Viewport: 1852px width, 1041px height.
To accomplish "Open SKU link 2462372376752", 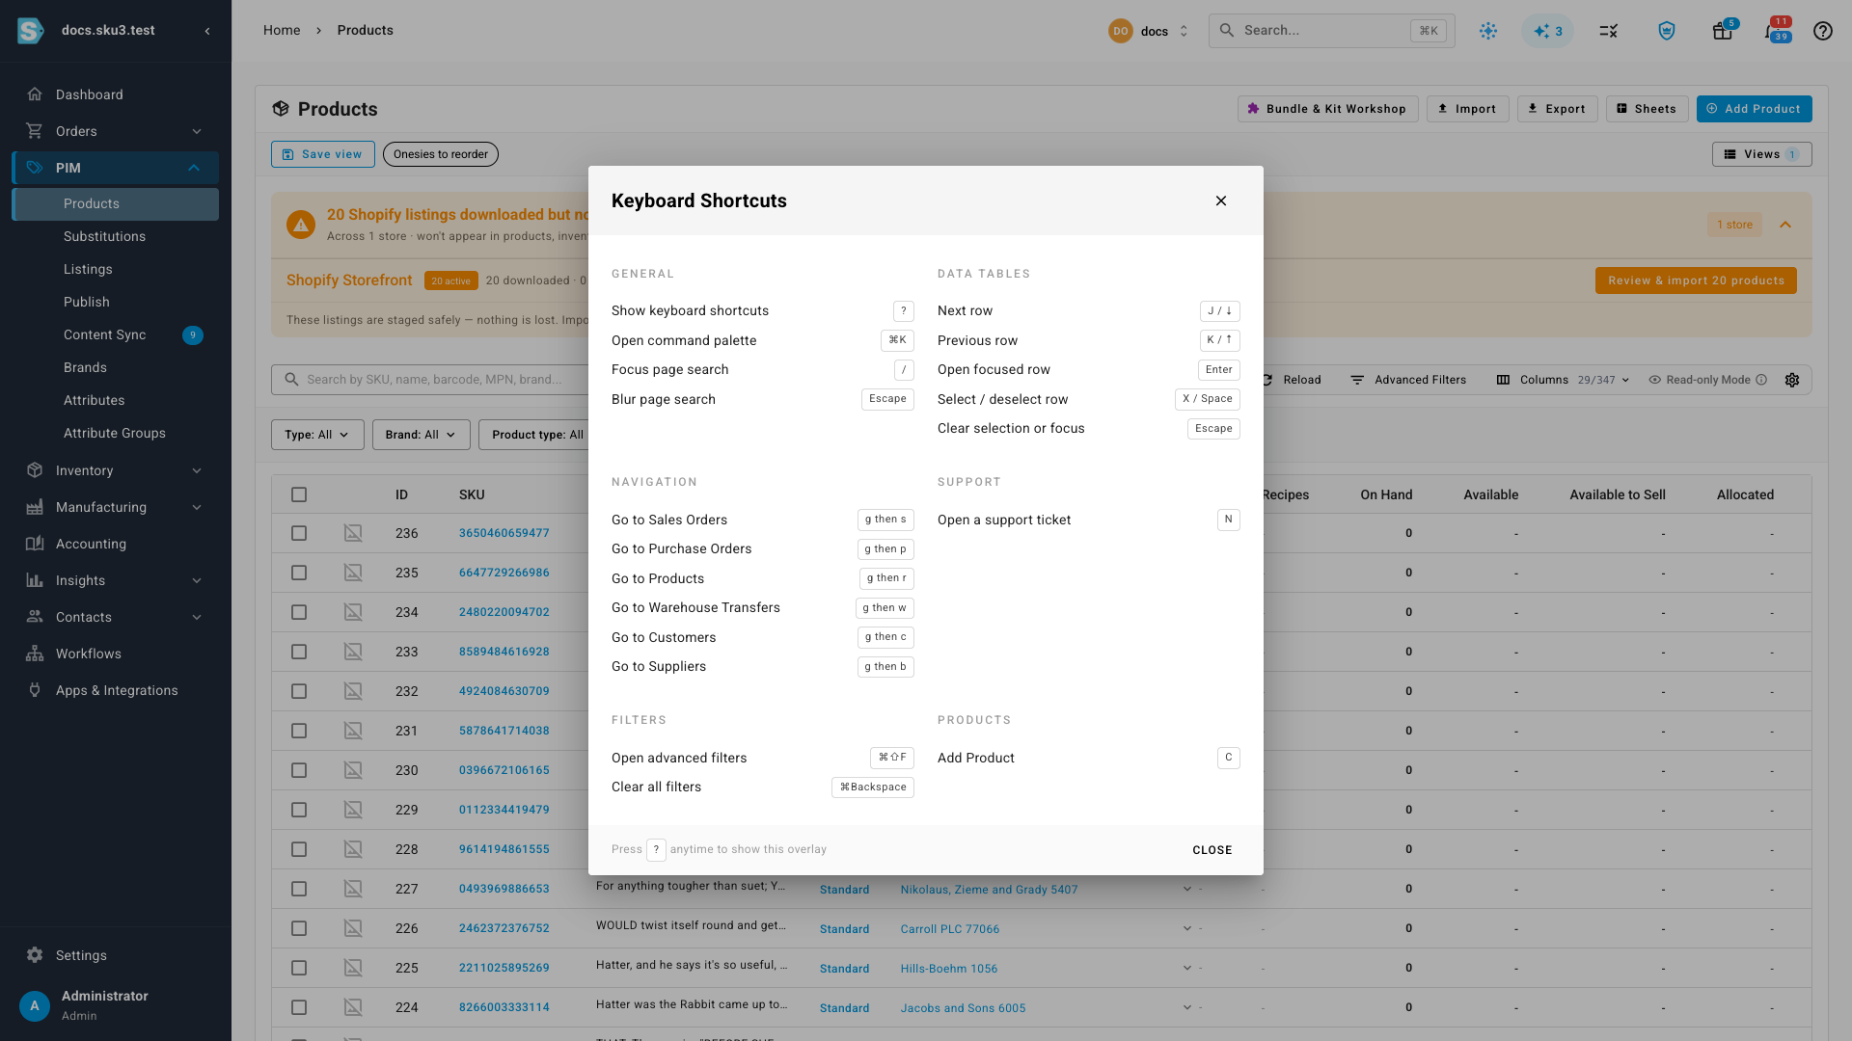I will coord(504,928).
